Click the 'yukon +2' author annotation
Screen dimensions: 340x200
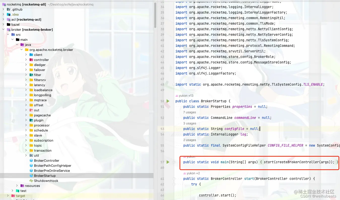tap(192, 173)
